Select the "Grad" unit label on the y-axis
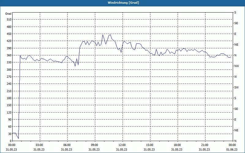Image resolution: width=245 pixels, height=153 pixels. 8,14
